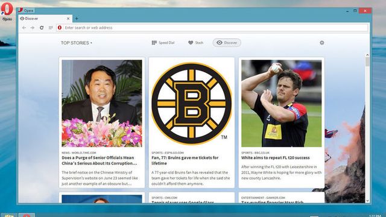Click the Wayne White Lancashire summary text
The width and height of the screenshot is (386, 217).
(x=282, y=172)
